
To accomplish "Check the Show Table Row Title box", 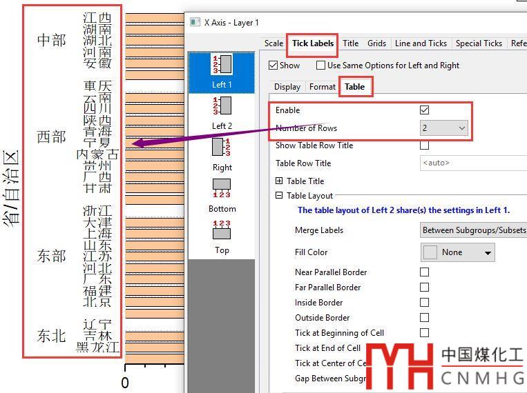I will tap(424, 145).
